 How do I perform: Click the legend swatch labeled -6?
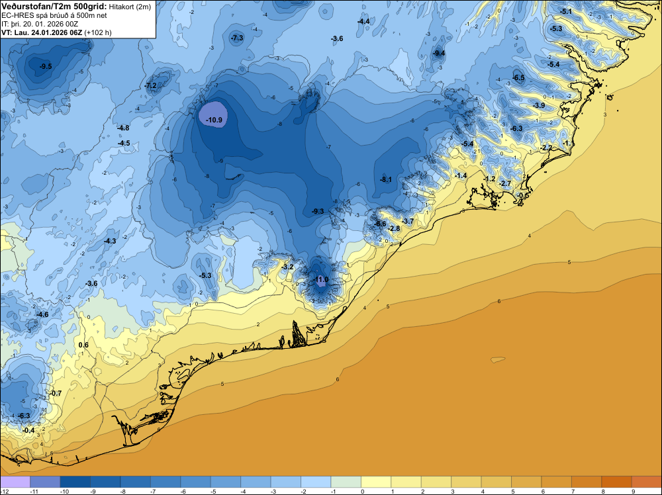point(195,482)
